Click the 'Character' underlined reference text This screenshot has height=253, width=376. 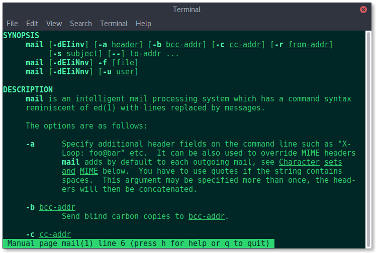coord(299,162)
